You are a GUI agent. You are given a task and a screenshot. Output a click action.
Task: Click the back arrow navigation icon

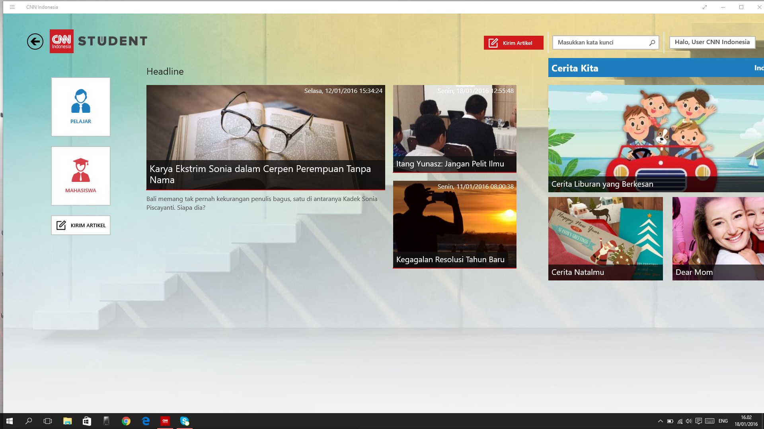[35, 41]
